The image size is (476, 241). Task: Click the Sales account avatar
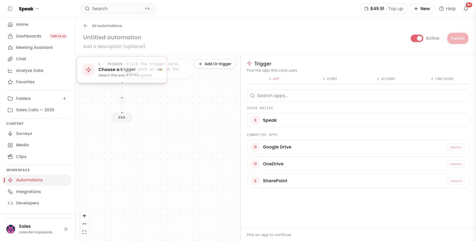tap(11, 229)
